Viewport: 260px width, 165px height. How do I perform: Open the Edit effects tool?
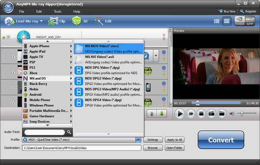(103, 21)
